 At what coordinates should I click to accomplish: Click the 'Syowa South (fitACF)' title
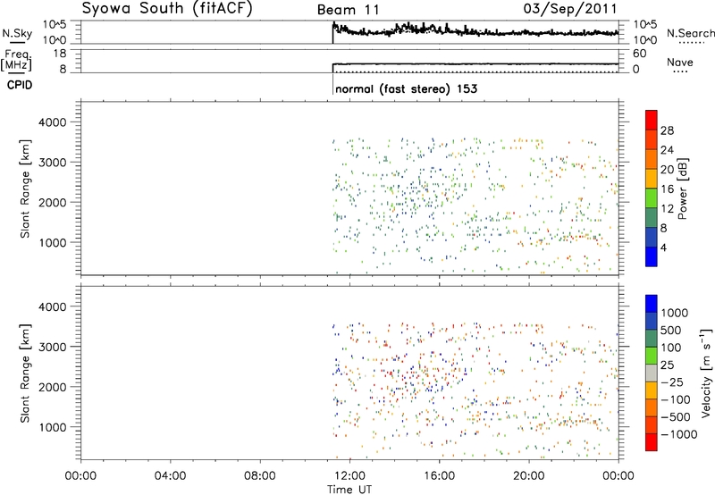click(167, 9)
